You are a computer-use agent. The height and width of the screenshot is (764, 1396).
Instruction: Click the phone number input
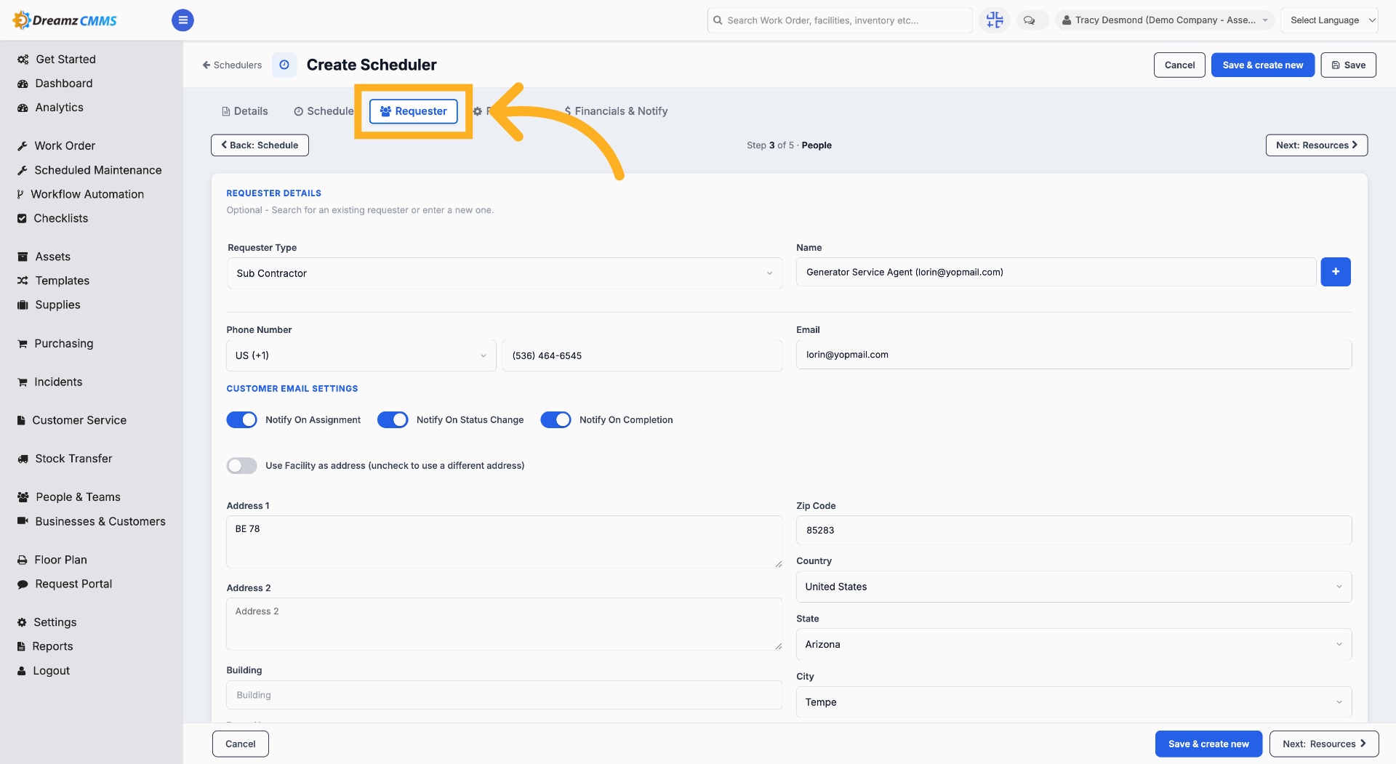pos(642,355)
